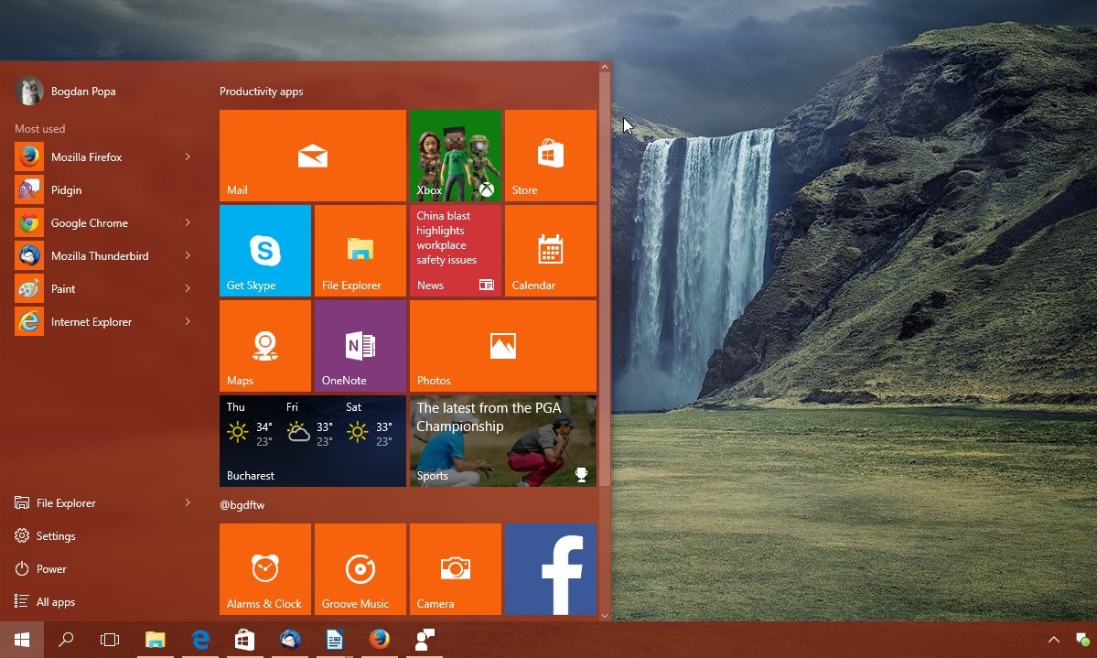The width and height of the screenshot is (1097, 658).
Task: Open Bogdan Popa user account menu
Action: tap(66, 91)
